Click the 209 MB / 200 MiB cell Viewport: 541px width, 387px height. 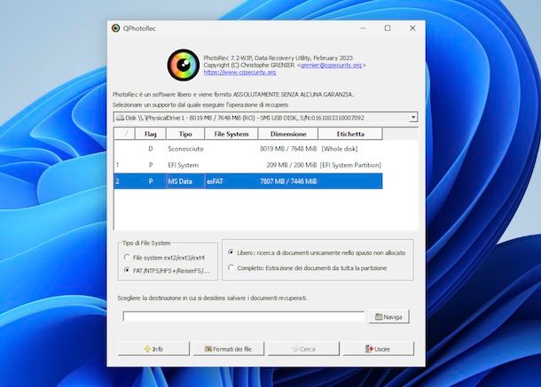coord(292,165)
